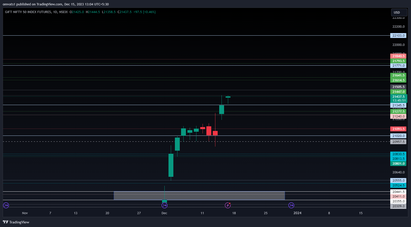Click the low value L21358.5
The height and width of the screenshot is (227, 411).
(x=109, y=12)
